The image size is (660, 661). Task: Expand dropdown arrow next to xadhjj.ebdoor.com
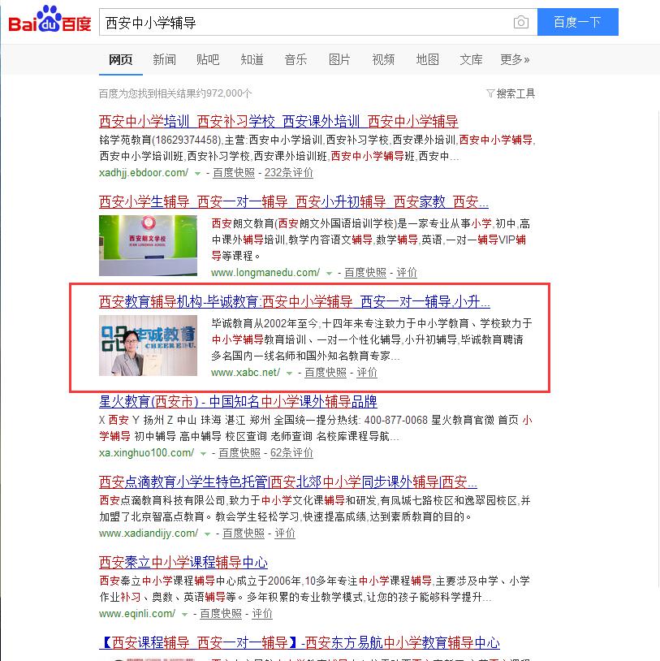coord(197,173)
